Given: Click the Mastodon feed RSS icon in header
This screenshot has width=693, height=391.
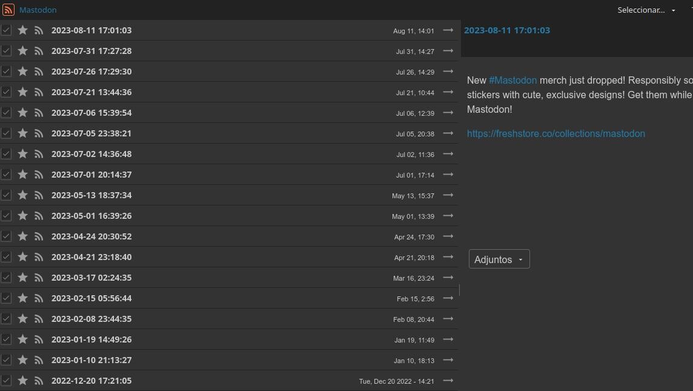Looking at the screenshot, I should pos(8,10).
